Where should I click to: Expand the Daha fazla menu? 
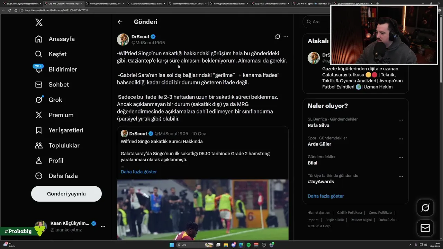tap(56, 176)
